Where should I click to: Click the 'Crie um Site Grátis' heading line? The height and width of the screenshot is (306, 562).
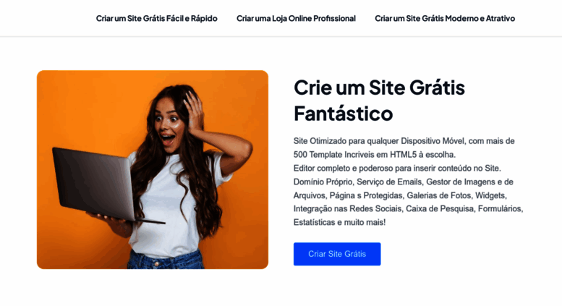[379, 88]
